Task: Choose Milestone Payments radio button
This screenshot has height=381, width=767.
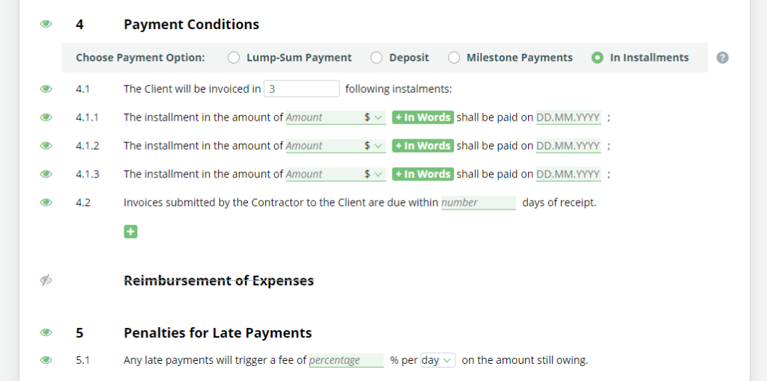Action: click(454, 58)
